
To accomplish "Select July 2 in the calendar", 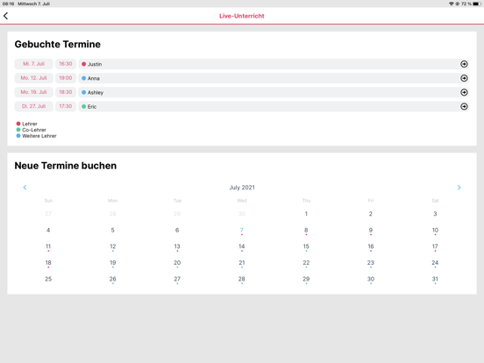I will (x=370, y=214).
